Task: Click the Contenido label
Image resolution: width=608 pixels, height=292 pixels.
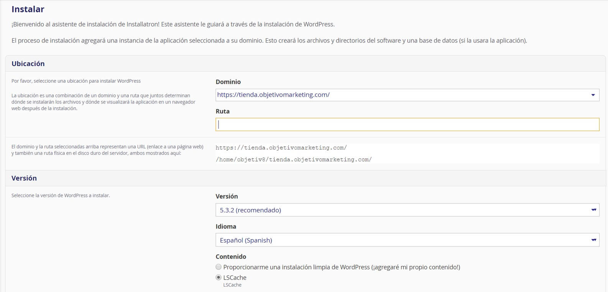Action: [x=231, y=257]
